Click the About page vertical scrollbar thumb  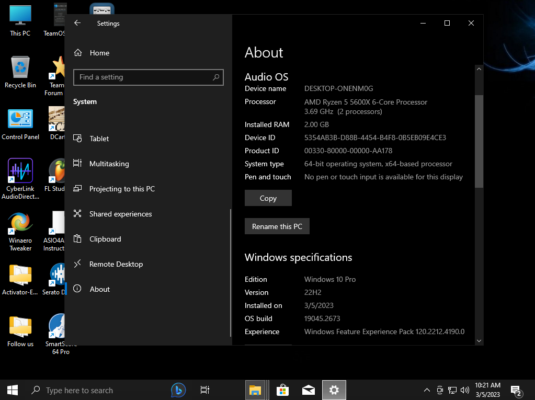479,141
